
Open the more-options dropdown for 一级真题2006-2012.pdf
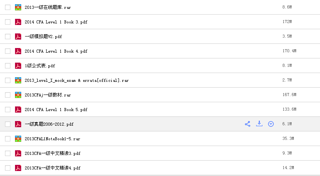(271, 124)
